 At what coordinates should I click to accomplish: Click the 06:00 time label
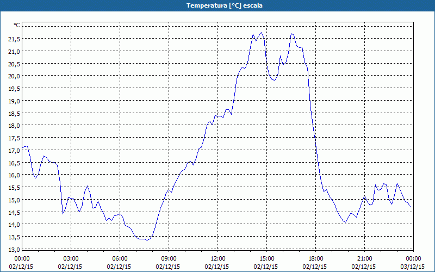(x=120, y=259)
